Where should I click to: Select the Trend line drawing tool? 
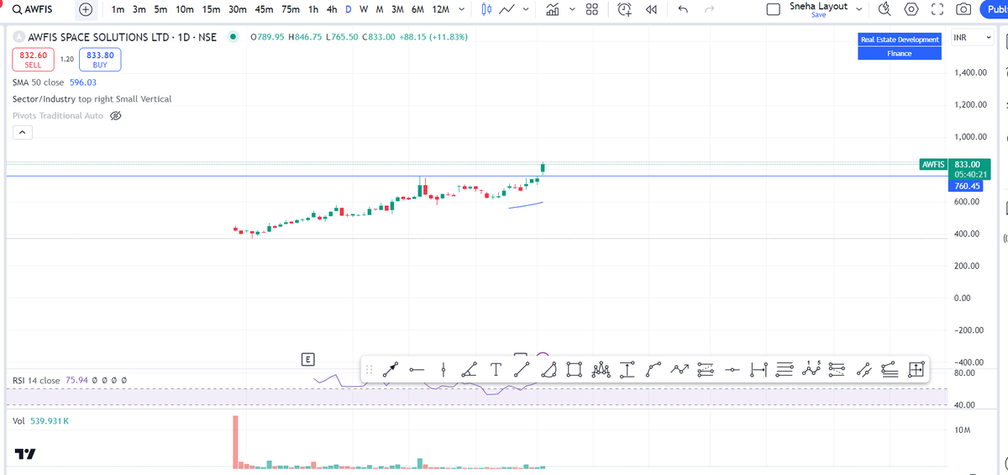522,369
